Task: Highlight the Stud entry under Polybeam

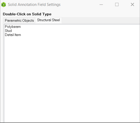Action: [8, 31]
